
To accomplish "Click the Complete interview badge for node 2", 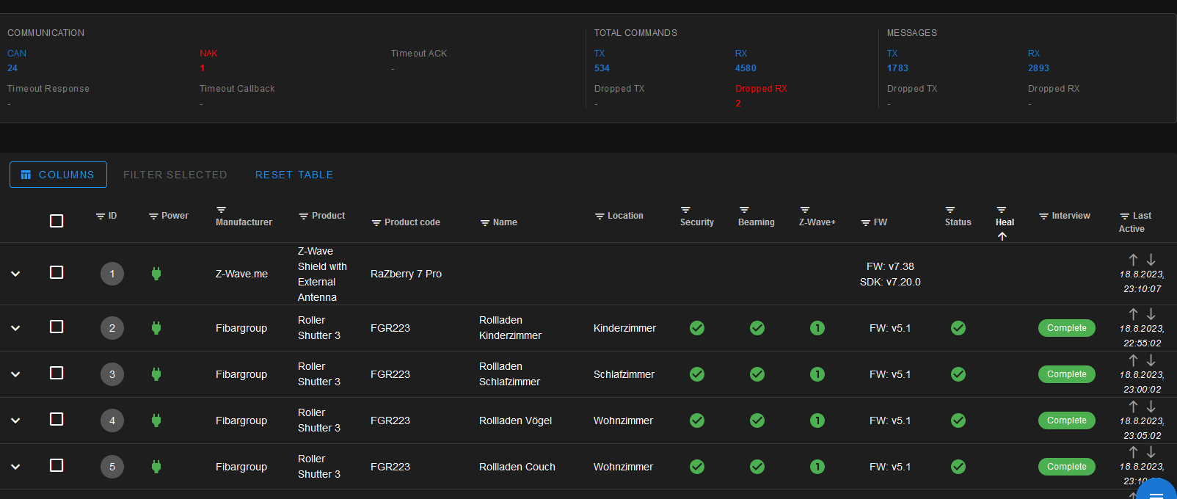I will click(1066, 328).
